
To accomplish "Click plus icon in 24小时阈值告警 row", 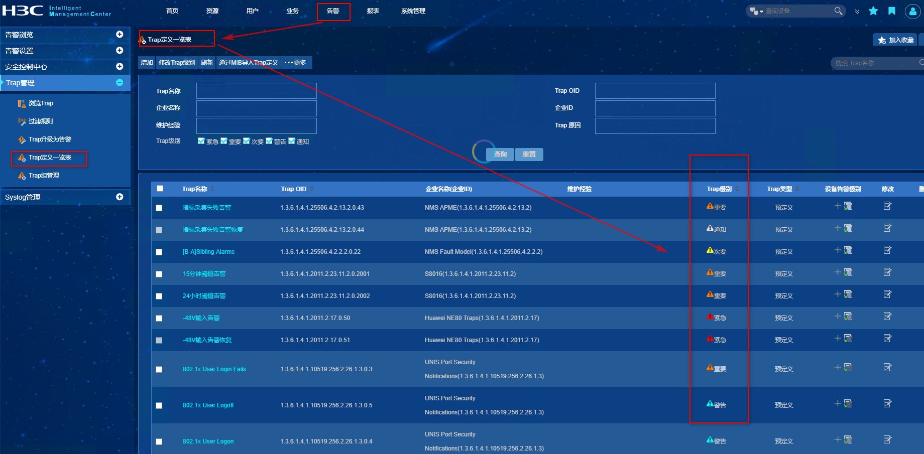I will (837, 294).
